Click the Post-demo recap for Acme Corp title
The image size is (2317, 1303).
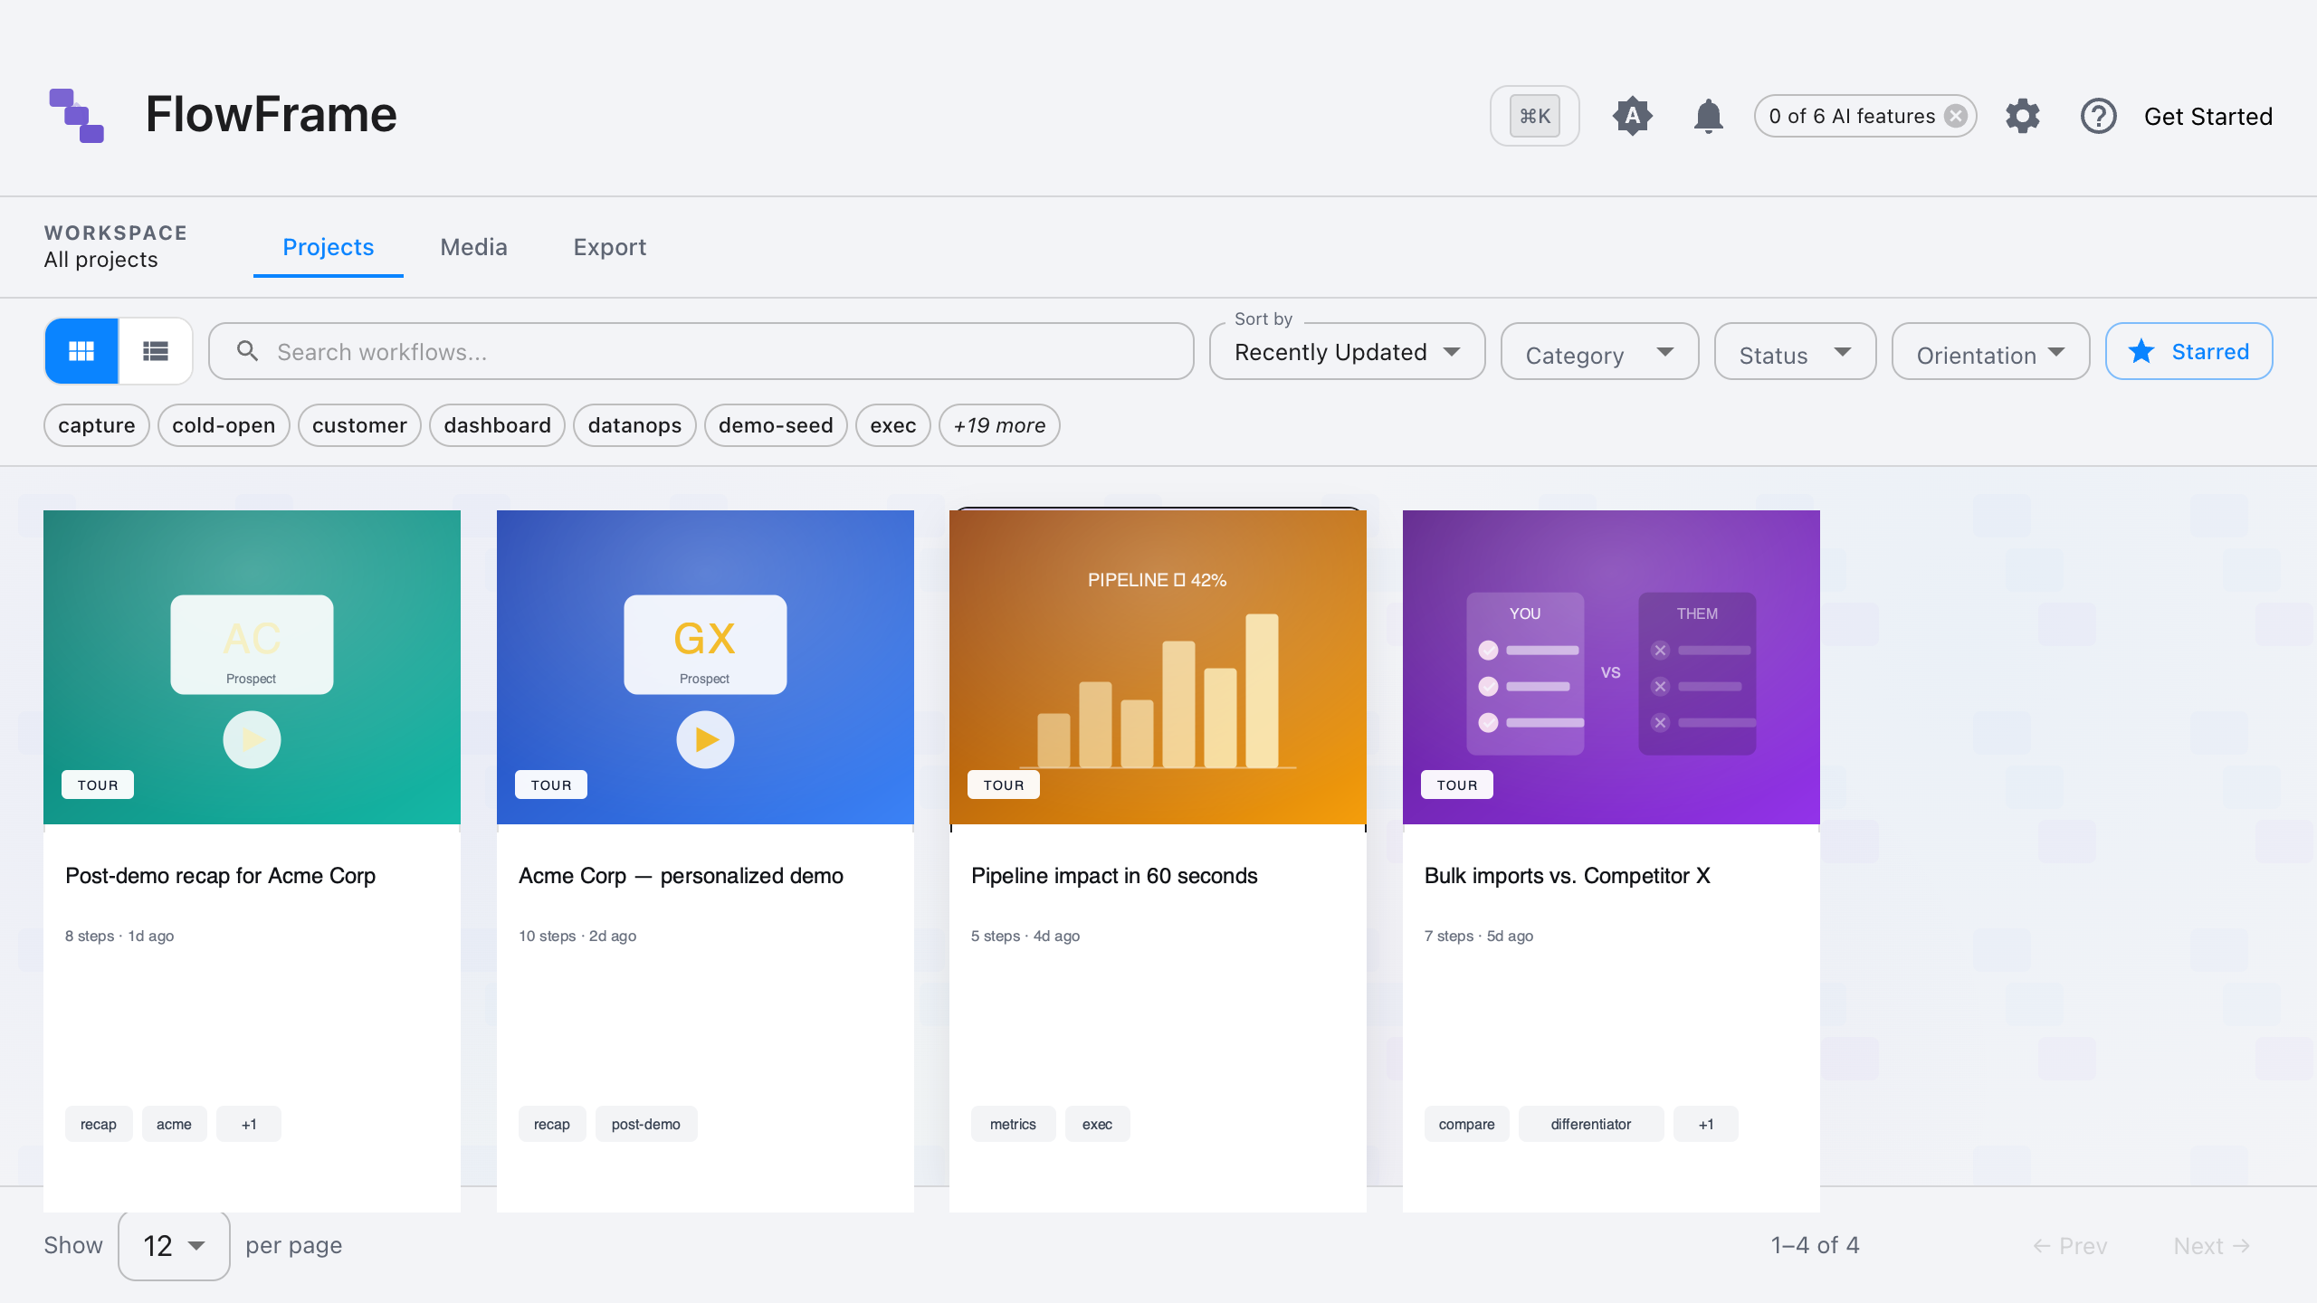220,876
